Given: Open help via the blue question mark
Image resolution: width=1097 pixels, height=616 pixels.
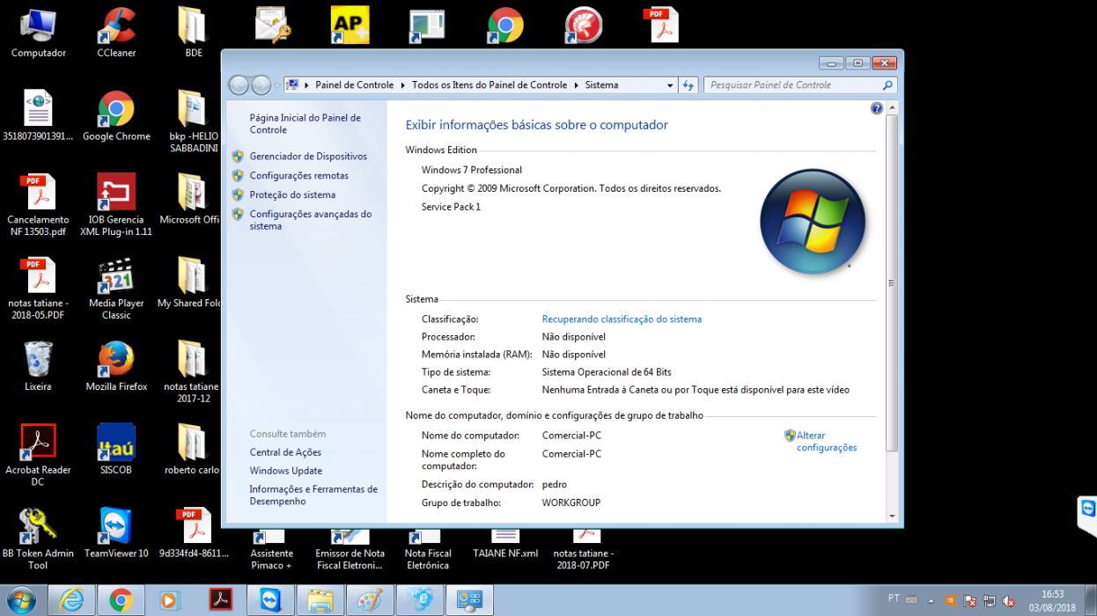Looking at the screenshot, I should click(876, 108).
